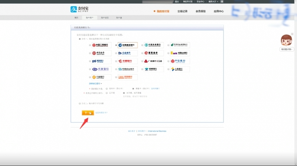Viewport: 297px width, 166px height.
Task: Tick the radio button beside Agricultural Bank
Action: pos(142,45)
